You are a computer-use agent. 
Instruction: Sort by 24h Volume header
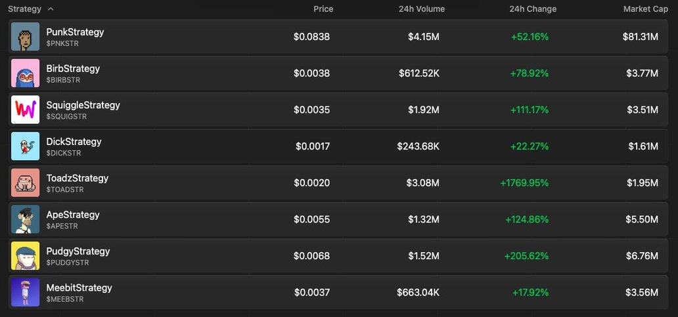click(x=422, y=9)
